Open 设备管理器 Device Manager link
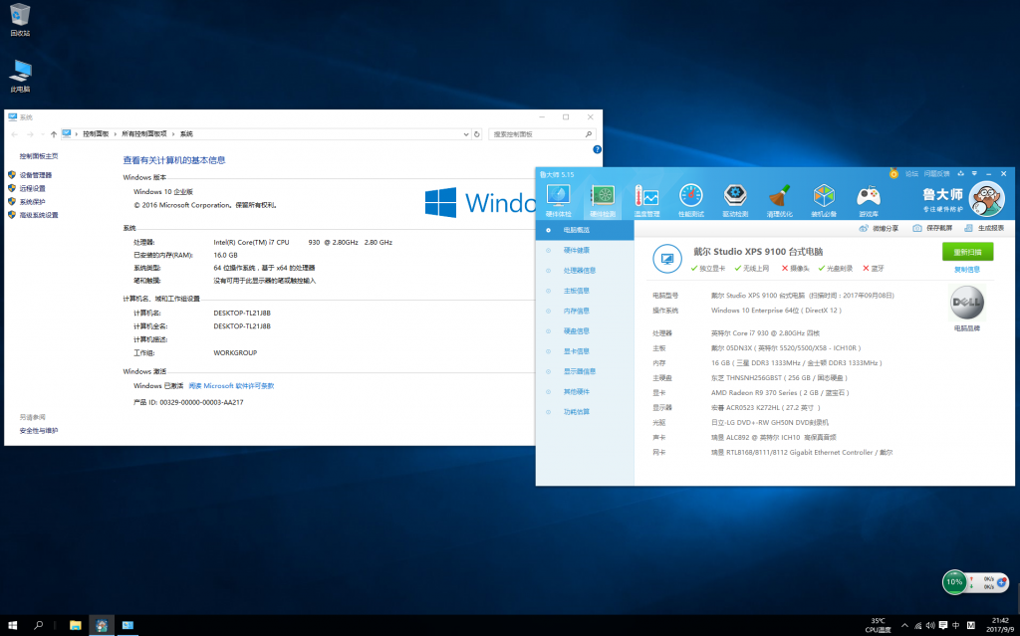Screen dimensions: 1020x636 (x=35, y=175)
